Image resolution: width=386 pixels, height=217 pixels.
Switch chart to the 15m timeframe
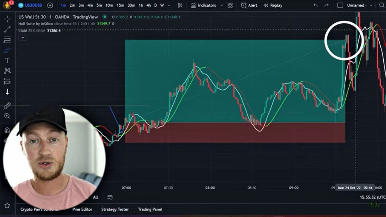(x=120, y=5)
